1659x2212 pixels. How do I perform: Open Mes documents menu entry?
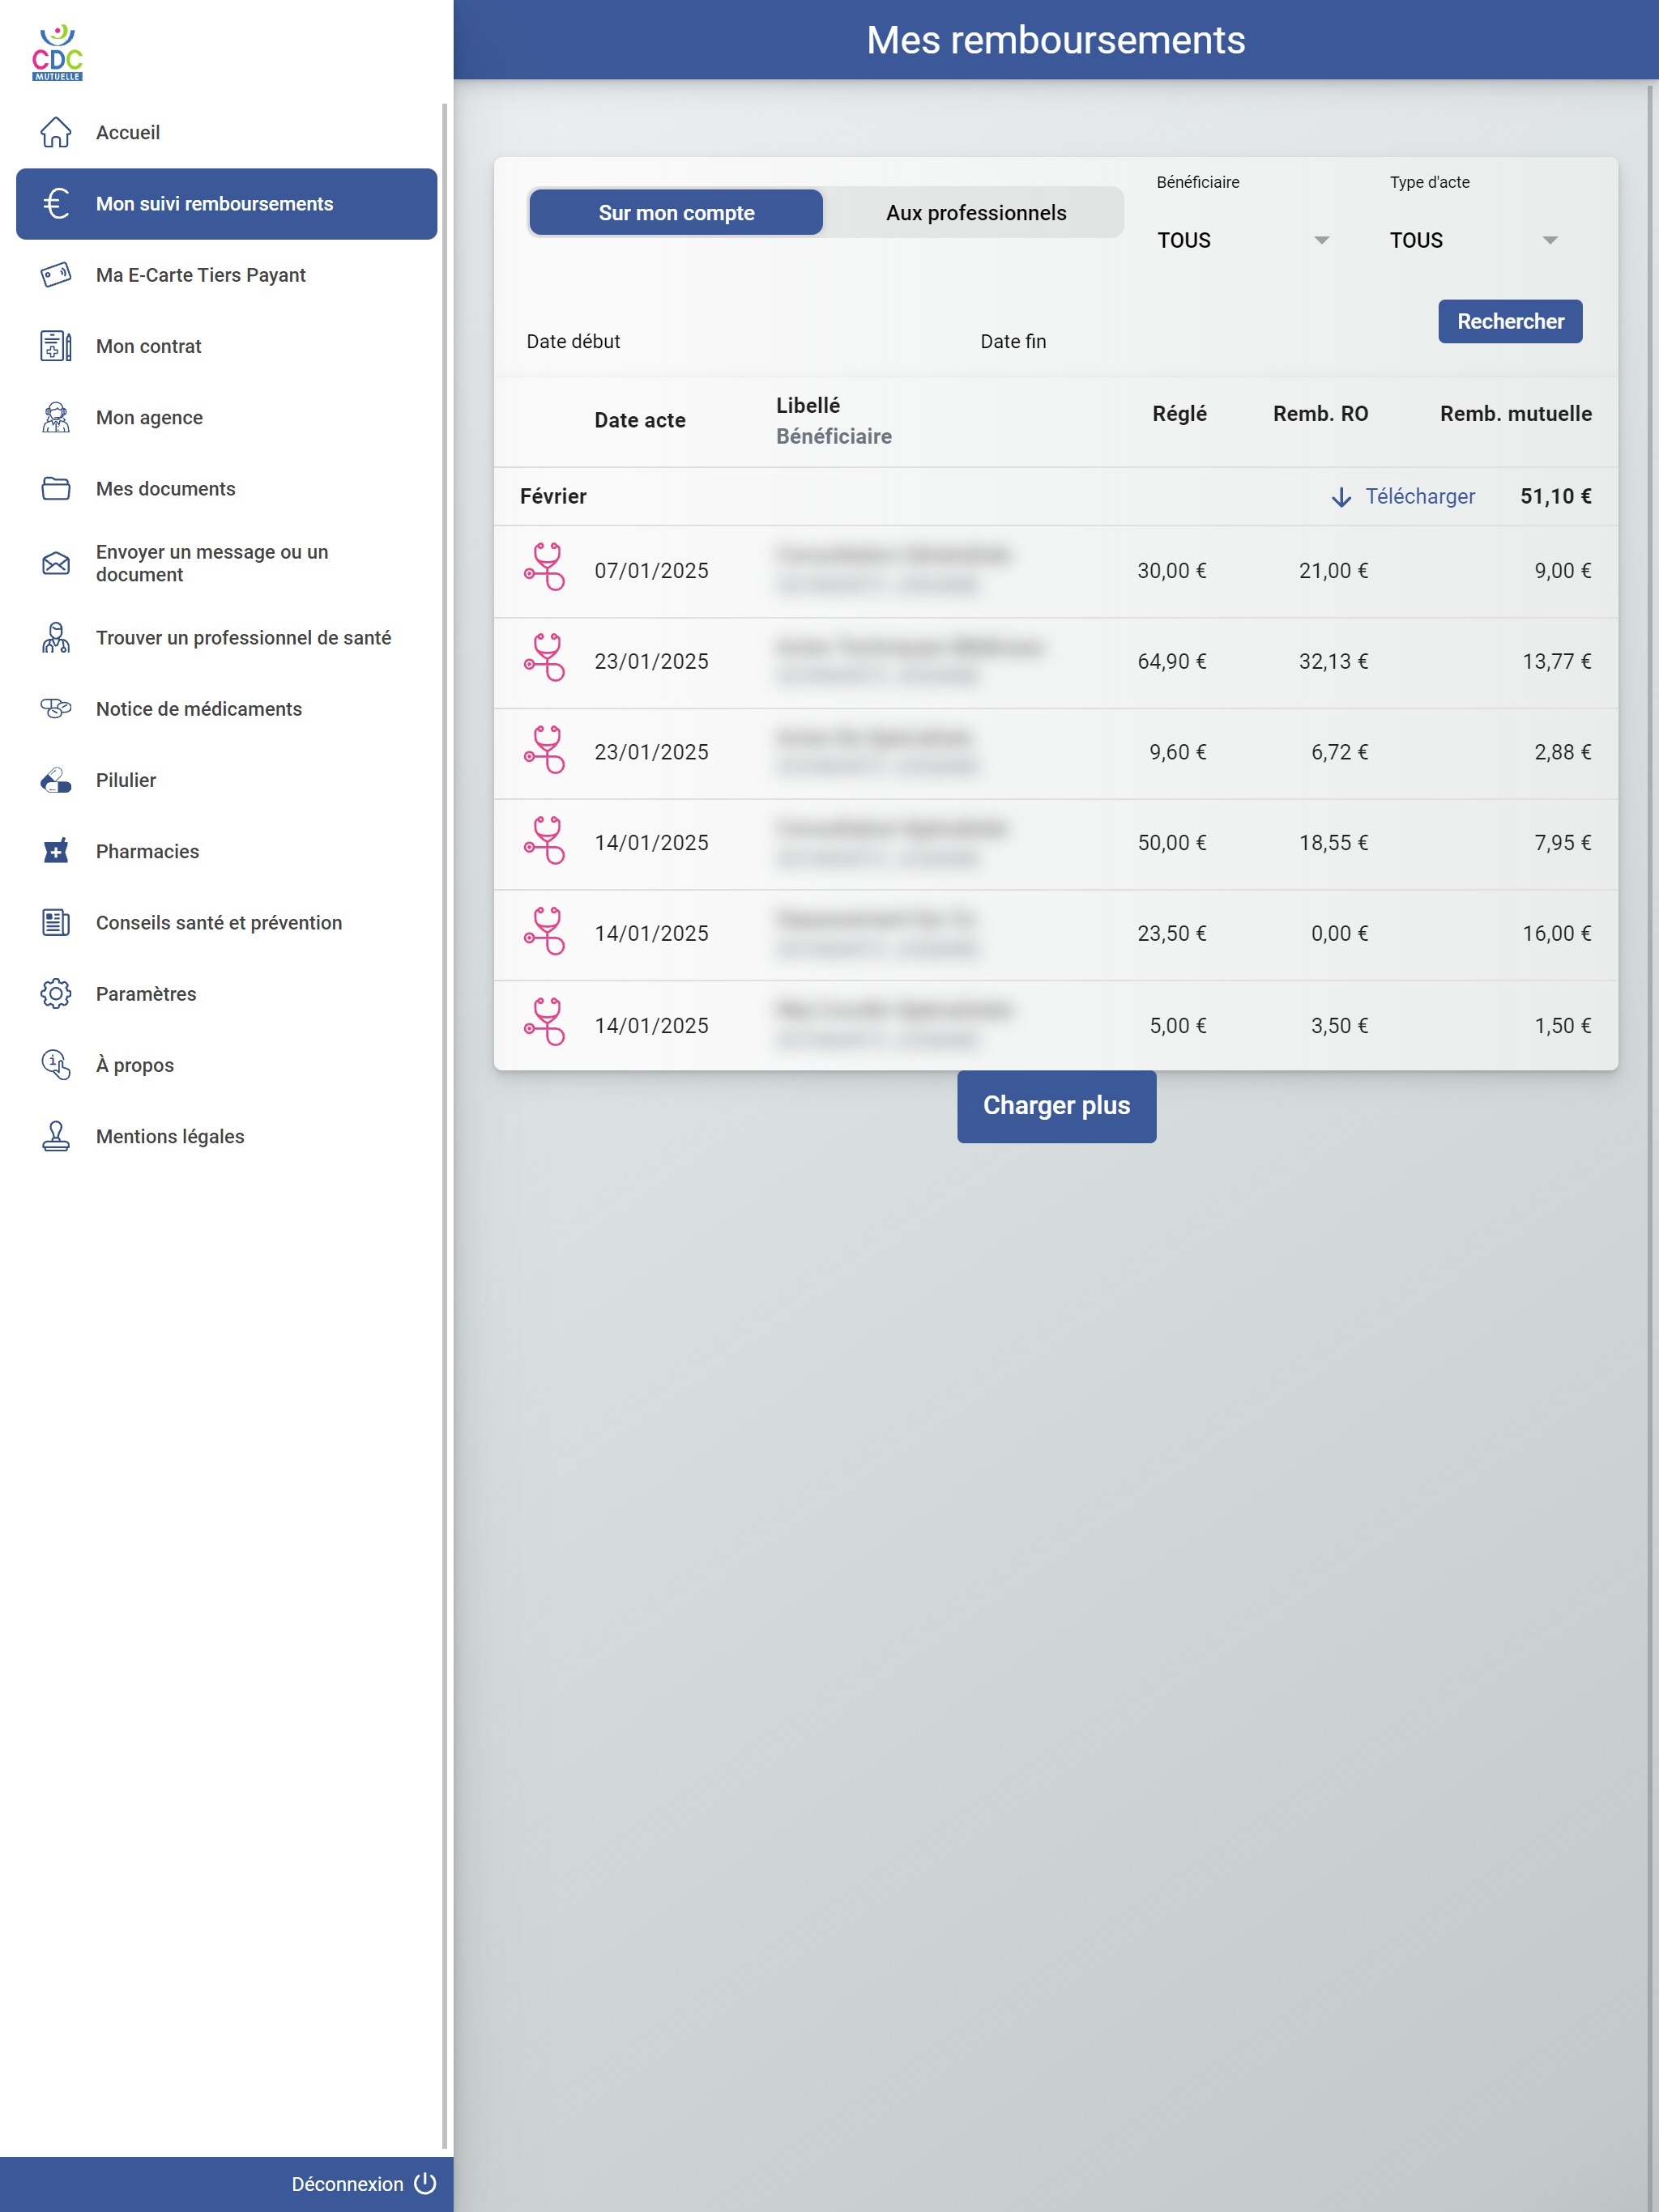tap(227, 488)
